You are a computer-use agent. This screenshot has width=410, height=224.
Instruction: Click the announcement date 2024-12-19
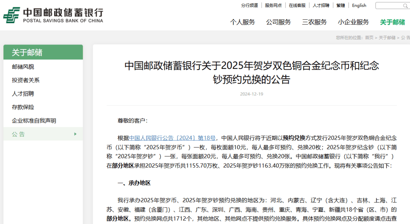(x=252, y=94)
